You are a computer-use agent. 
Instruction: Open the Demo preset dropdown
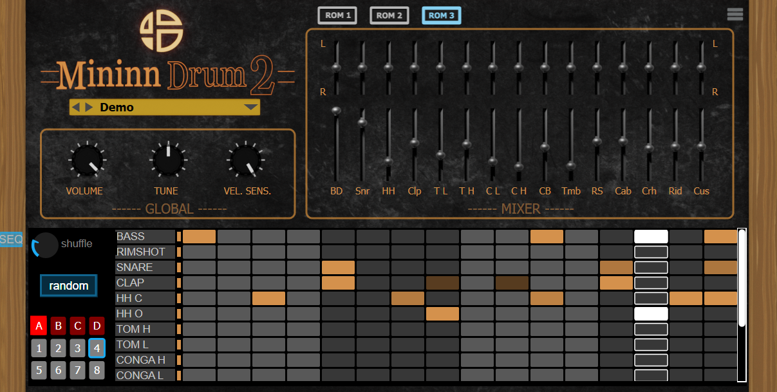250,107
